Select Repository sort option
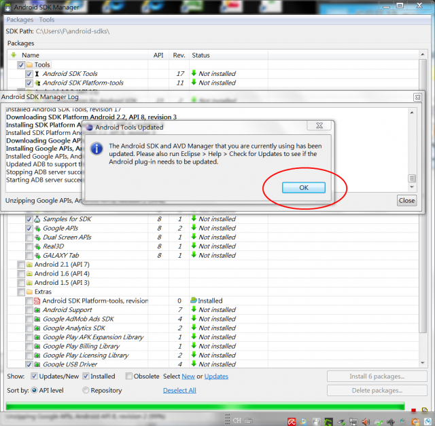This screenshot has width=435, height=426. (x=86, y=390)
